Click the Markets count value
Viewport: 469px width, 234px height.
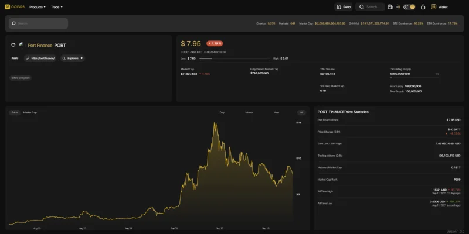293,23
